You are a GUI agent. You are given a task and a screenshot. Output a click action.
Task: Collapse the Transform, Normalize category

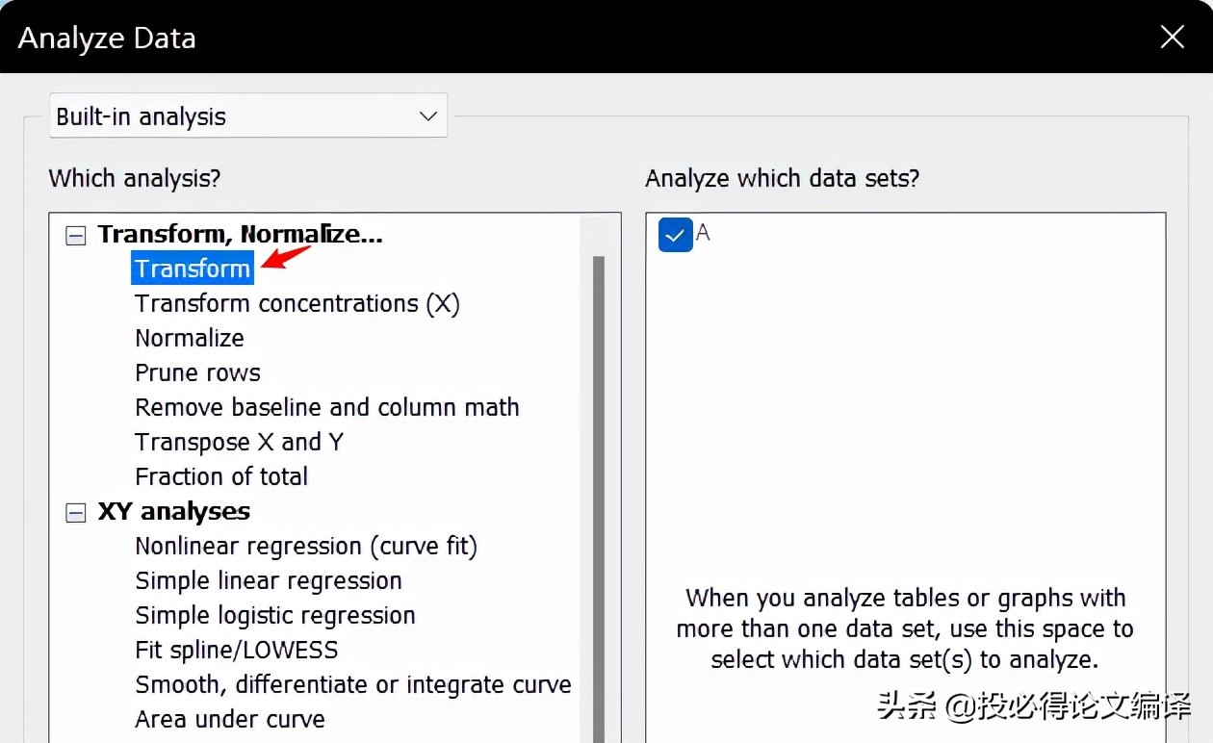coord(75,235)
